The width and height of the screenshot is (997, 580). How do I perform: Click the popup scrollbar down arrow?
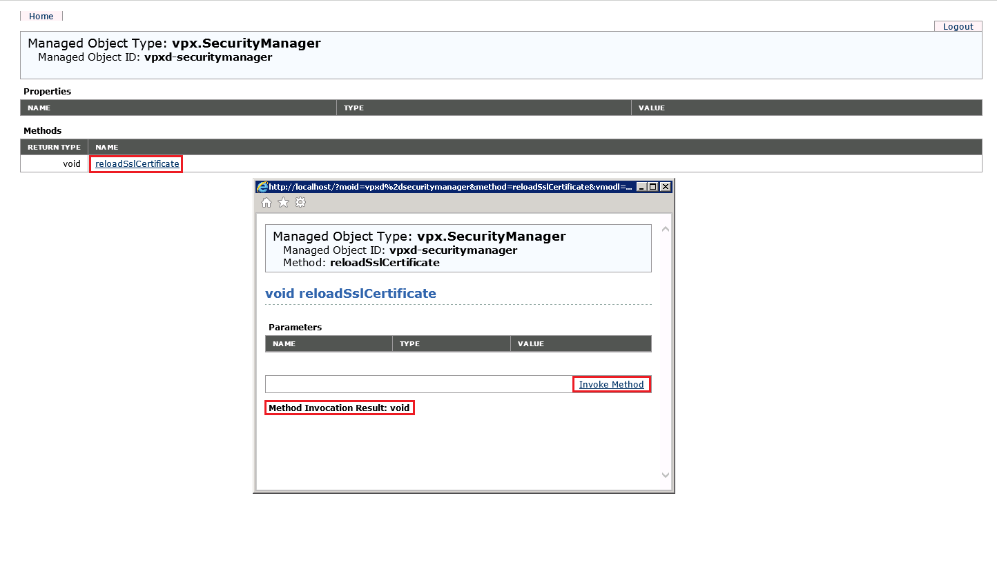(665, 474)
